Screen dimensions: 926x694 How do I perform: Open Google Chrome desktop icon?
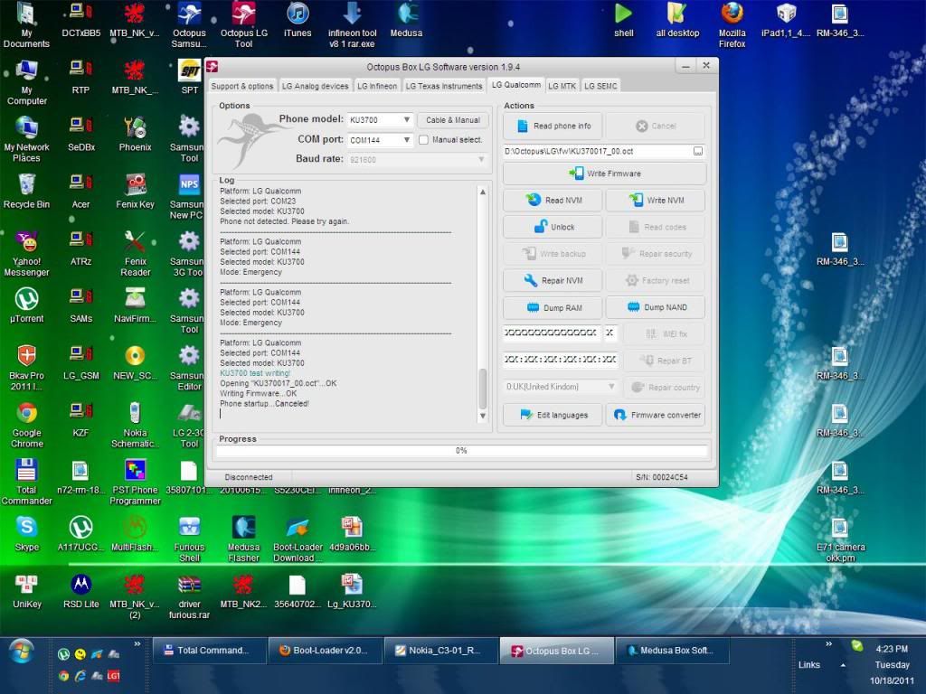click(x=26, y=425)
